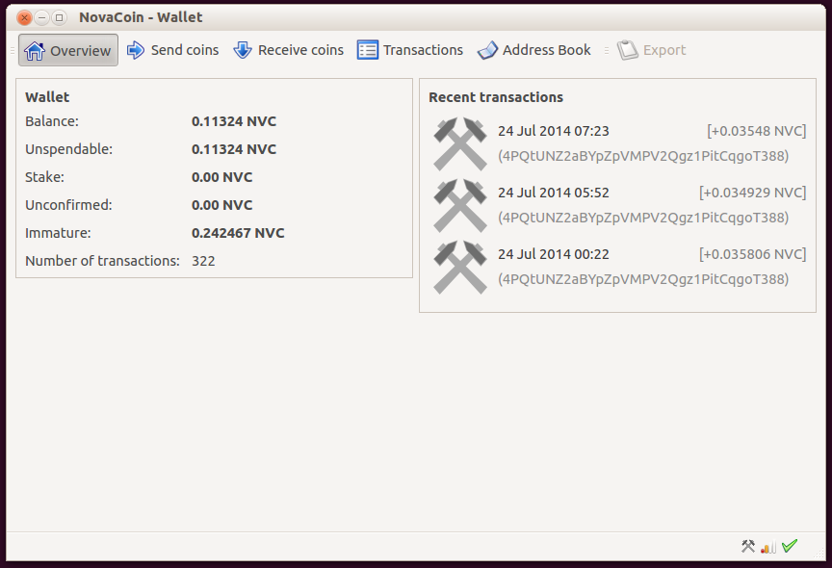Click the green sync checkmark status icon

click(790, 546)
